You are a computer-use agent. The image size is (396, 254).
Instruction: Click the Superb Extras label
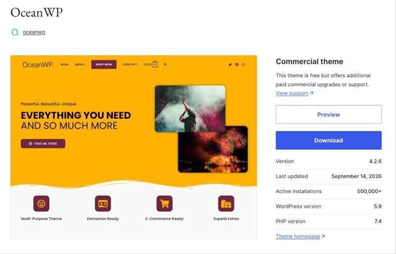point(226,219)
